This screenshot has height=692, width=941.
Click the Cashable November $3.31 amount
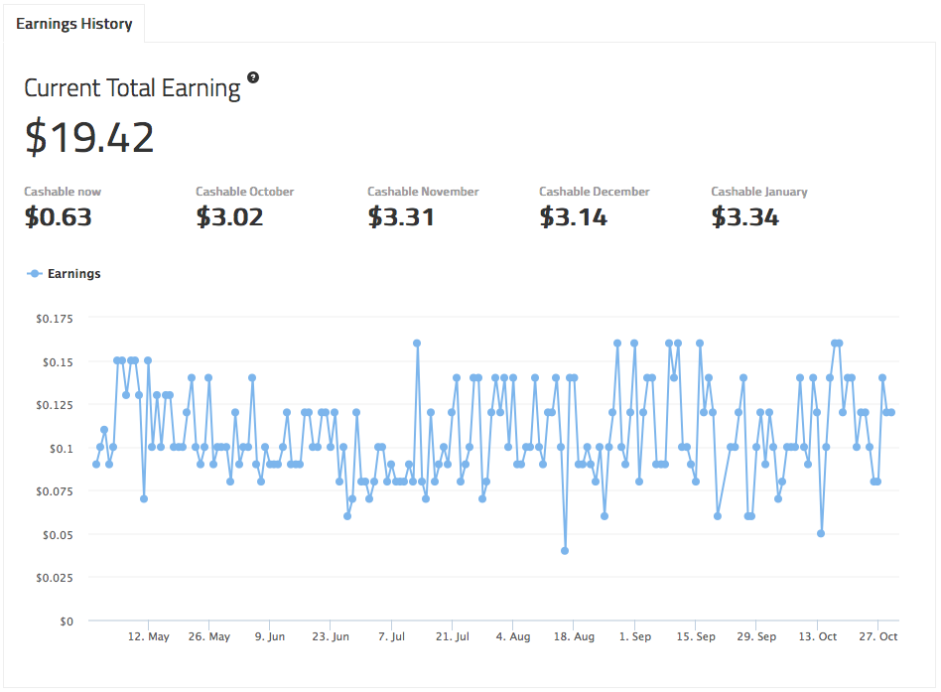click(401, 217)
